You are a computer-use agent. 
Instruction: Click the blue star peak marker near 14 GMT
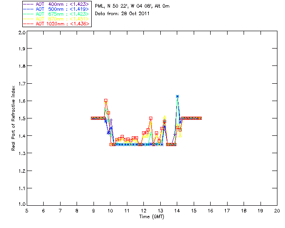(x=177, y=96)
